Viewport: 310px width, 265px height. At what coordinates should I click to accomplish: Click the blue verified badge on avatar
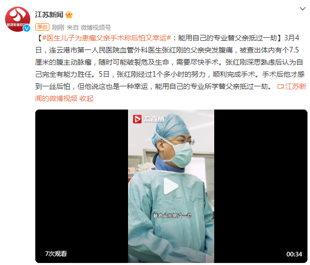click(27, 28)
